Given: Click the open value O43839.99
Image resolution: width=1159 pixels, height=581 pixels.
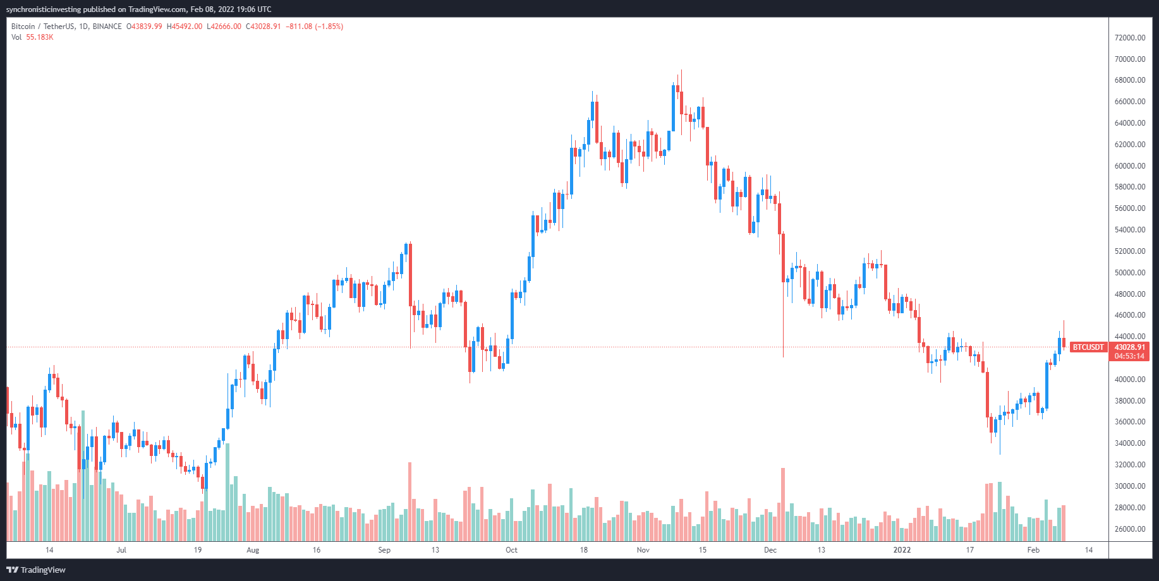Looking at the screenshot, I should click(144, 27).
